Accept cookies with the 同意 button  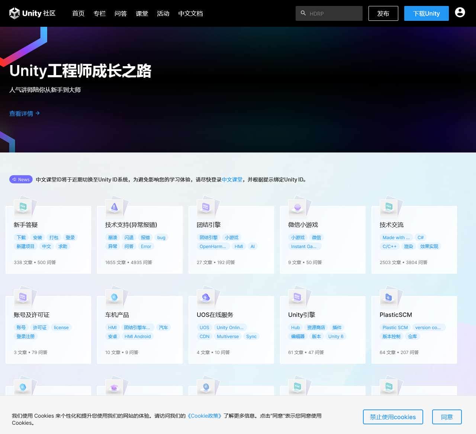[x=447, y=417]
